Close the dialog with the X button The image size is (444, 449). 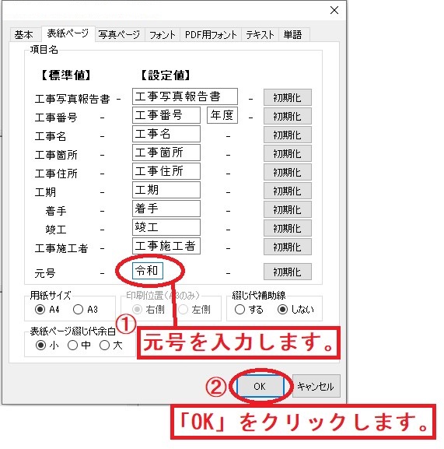[x=334, y=10]
